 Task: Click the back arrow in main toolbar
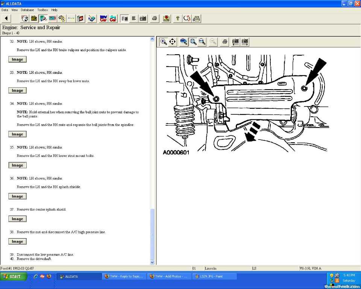[6, 18]
